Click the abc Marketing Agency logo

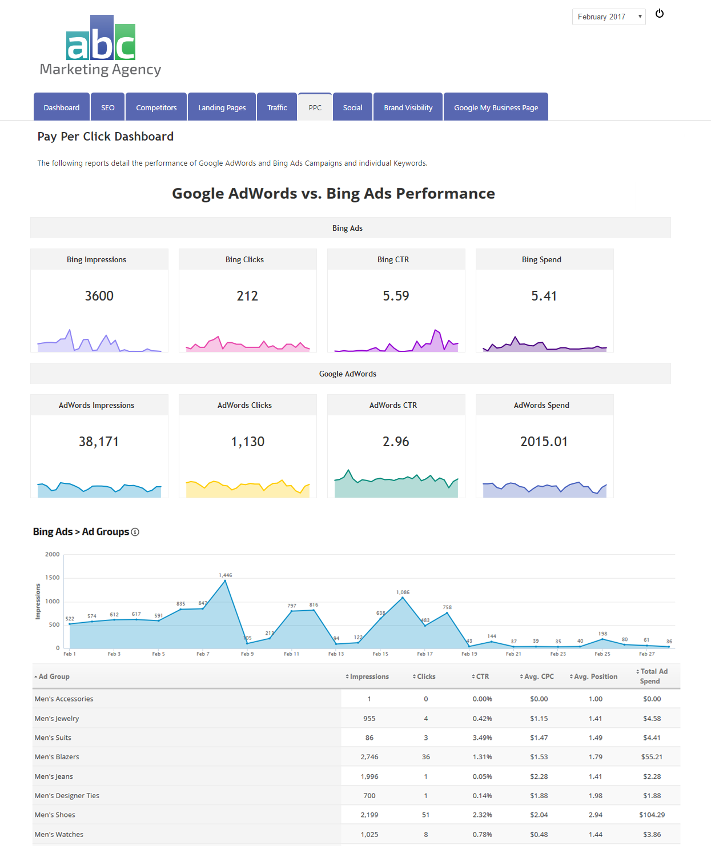101,46
